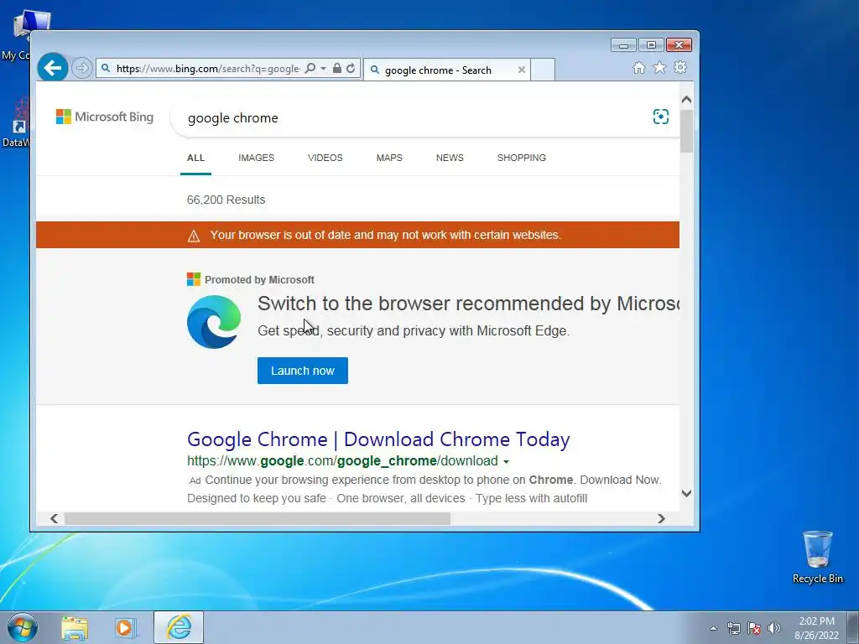The height and width of the screenshot is (644, 859).
Task: Click the out-of-date browser warning banner
Action: pos(357,235)
